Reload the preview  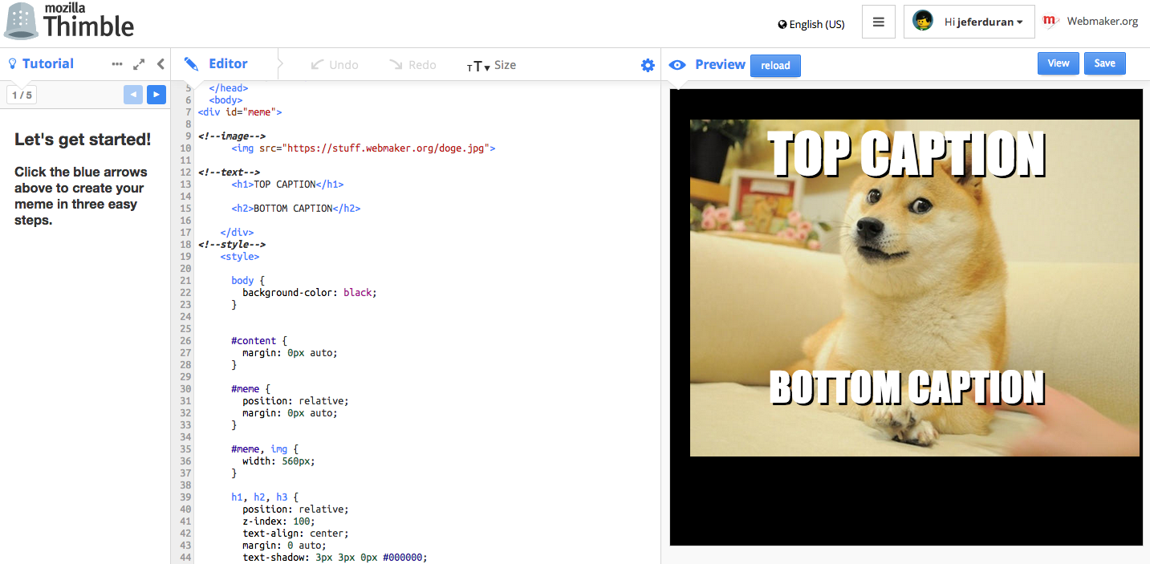point(775,66)
